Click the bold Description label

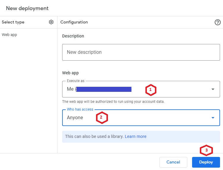(x=73, y=36)
